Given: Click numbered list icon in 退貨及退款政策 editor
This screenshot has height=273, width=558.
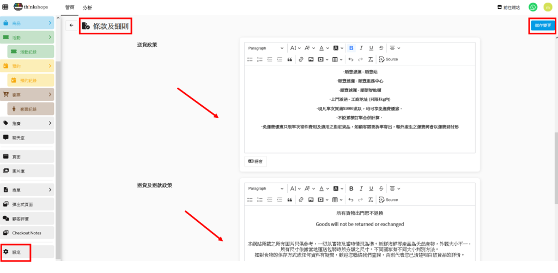Looking at the screenshot, I should [260, 199].
